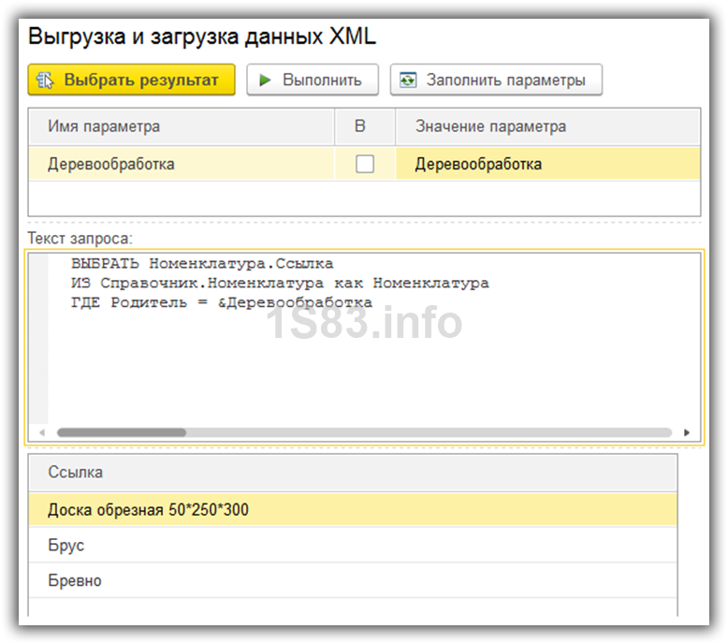This screenshot has height=644, width=728.
Task: Click the В column header
Action: tap(360, 126)
